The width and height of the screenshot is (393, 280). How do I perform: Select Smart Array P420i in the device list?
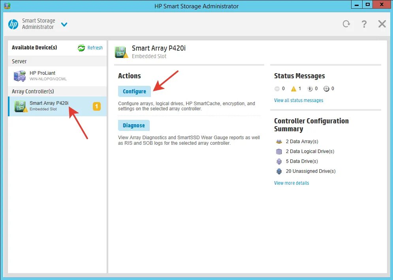(57, 106)
